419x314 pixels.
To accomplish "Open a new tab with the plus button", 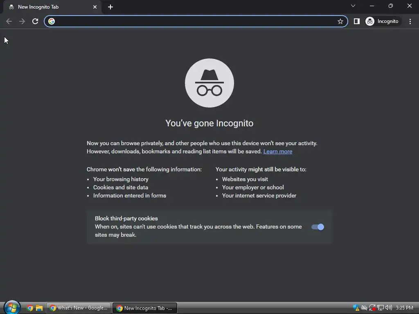I will [x=110, y=7].
